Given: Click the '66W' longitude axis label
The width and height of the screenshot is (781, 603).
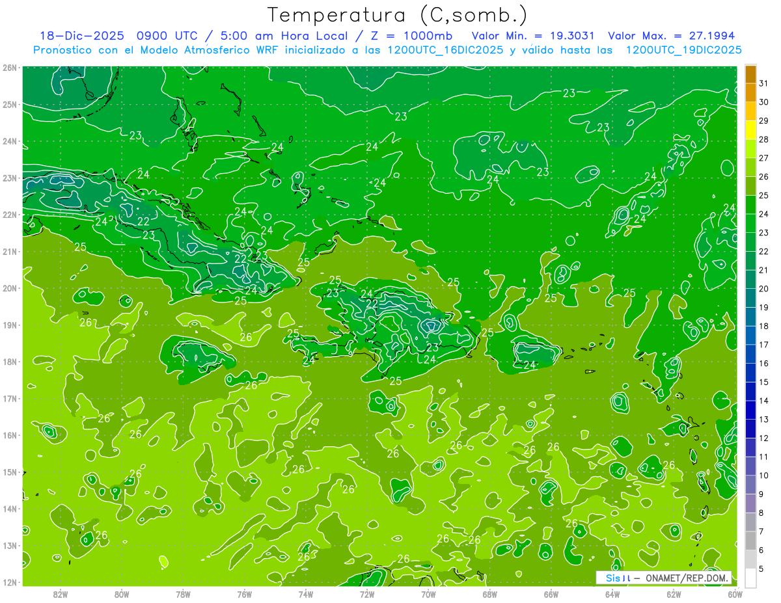Looking at the screenshot, I should pos(551,594).
